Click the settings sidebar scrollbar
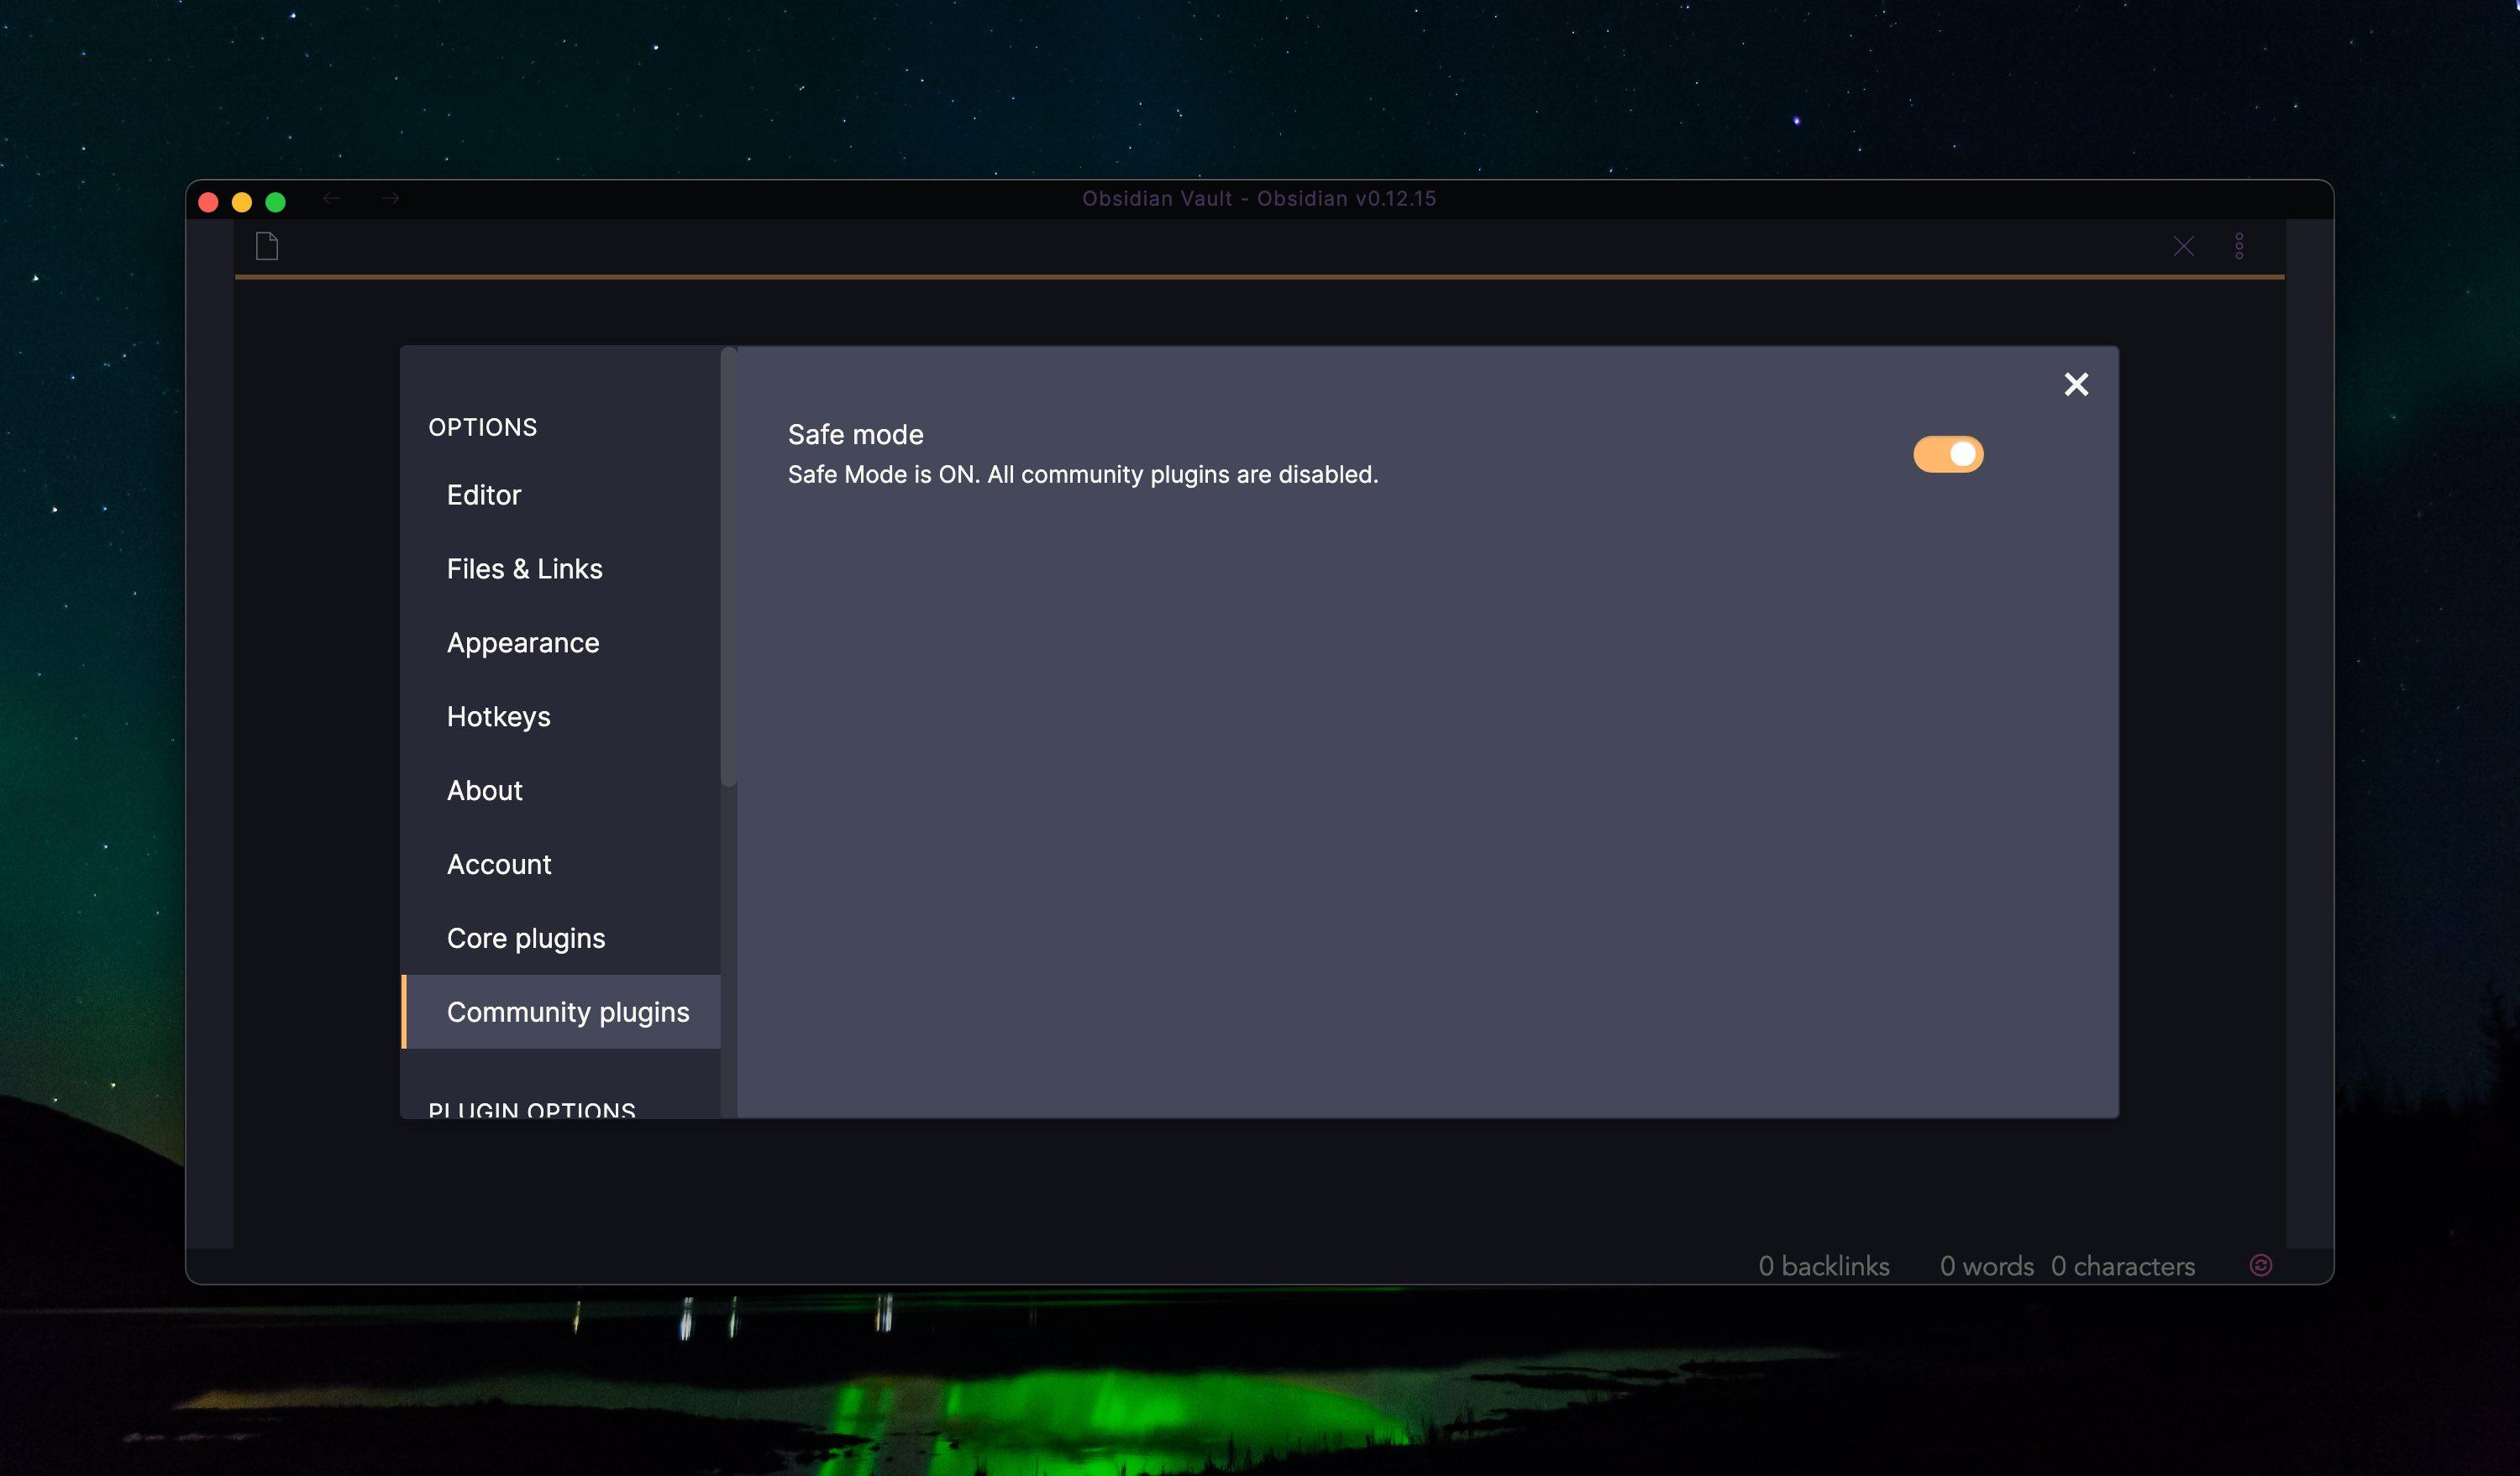This screenshot has height=1476, width=2520. (729, 567)
